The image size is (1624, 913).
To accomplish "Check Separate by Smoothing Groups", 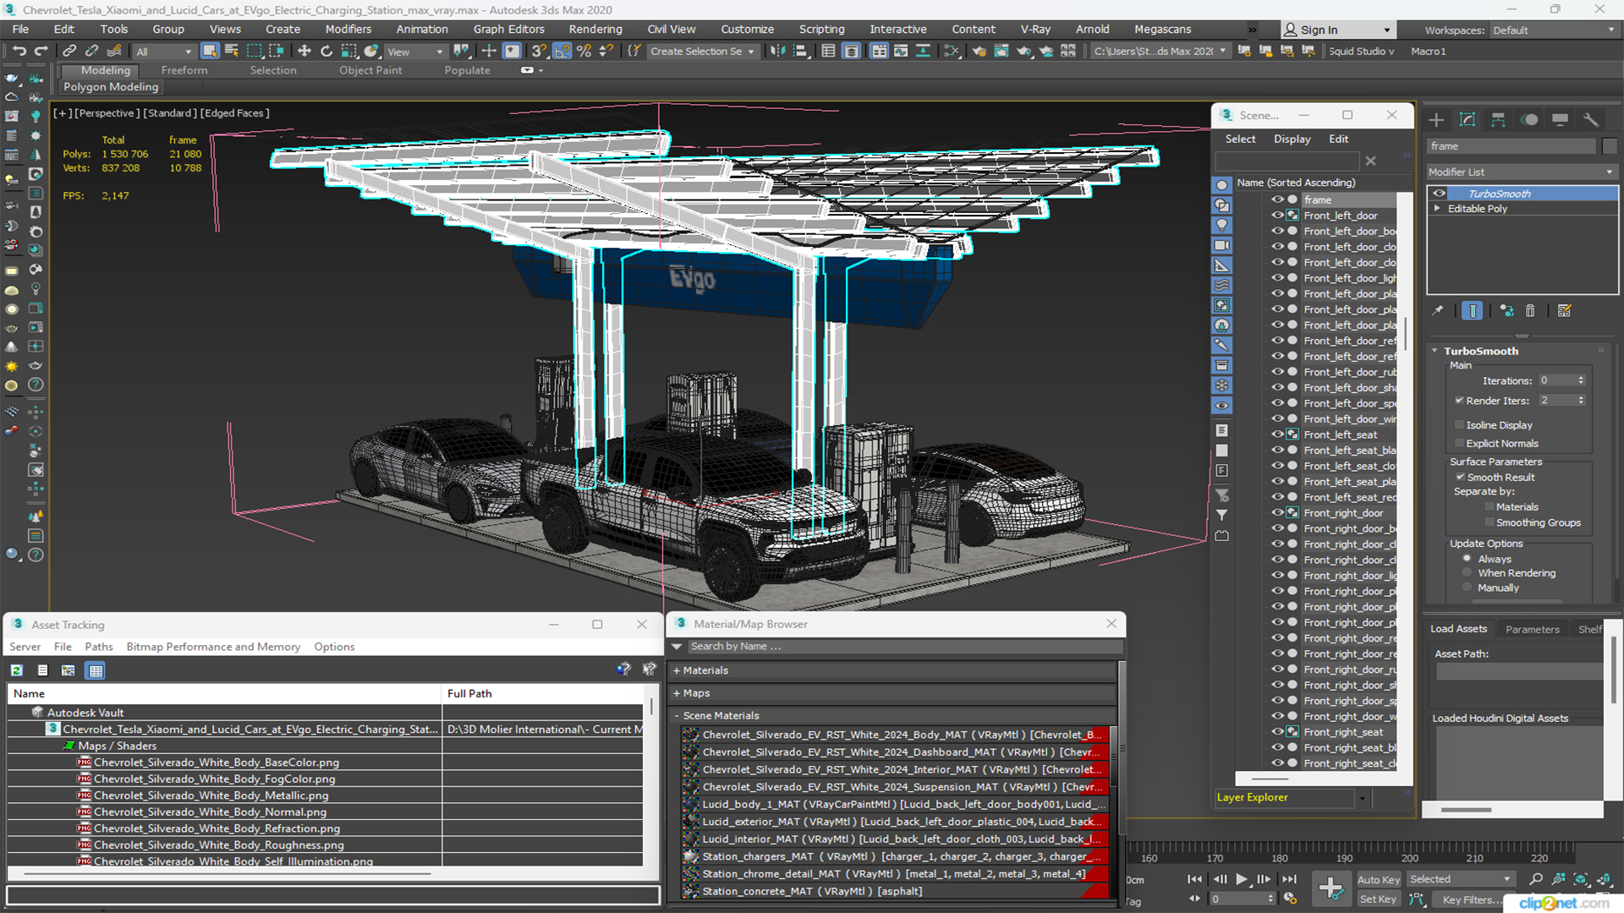I will pyautogui.click(x=1490, y=523).
